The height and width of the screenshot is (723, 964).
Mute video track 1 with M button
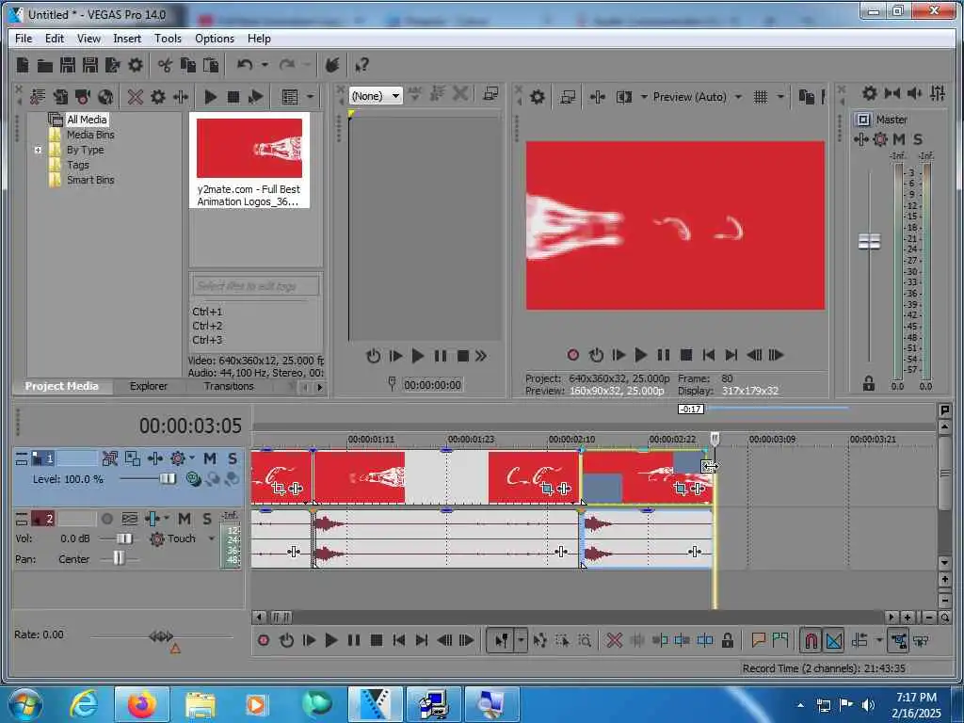point(210,458)
